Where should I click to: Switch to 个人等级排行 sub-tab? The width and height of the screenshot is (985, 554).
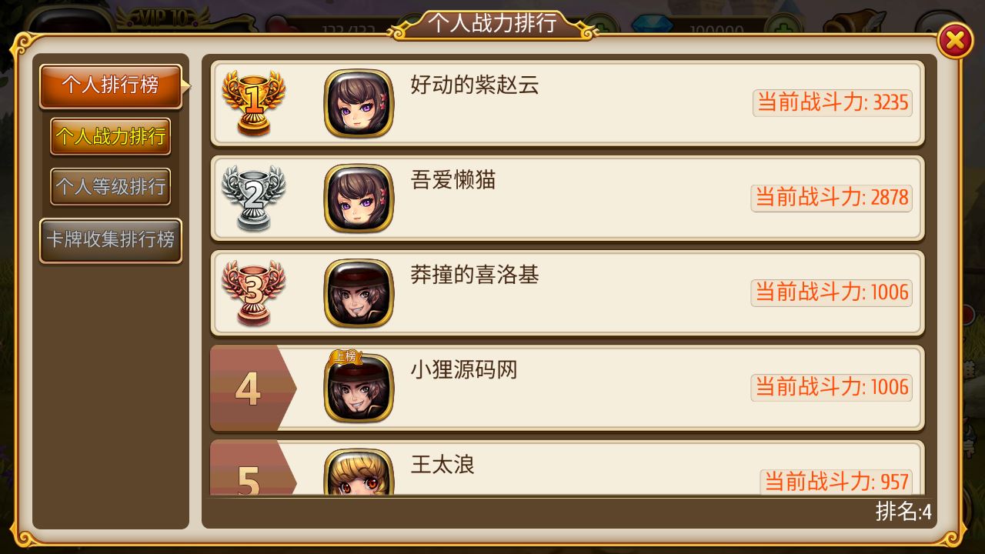(110, 187)
